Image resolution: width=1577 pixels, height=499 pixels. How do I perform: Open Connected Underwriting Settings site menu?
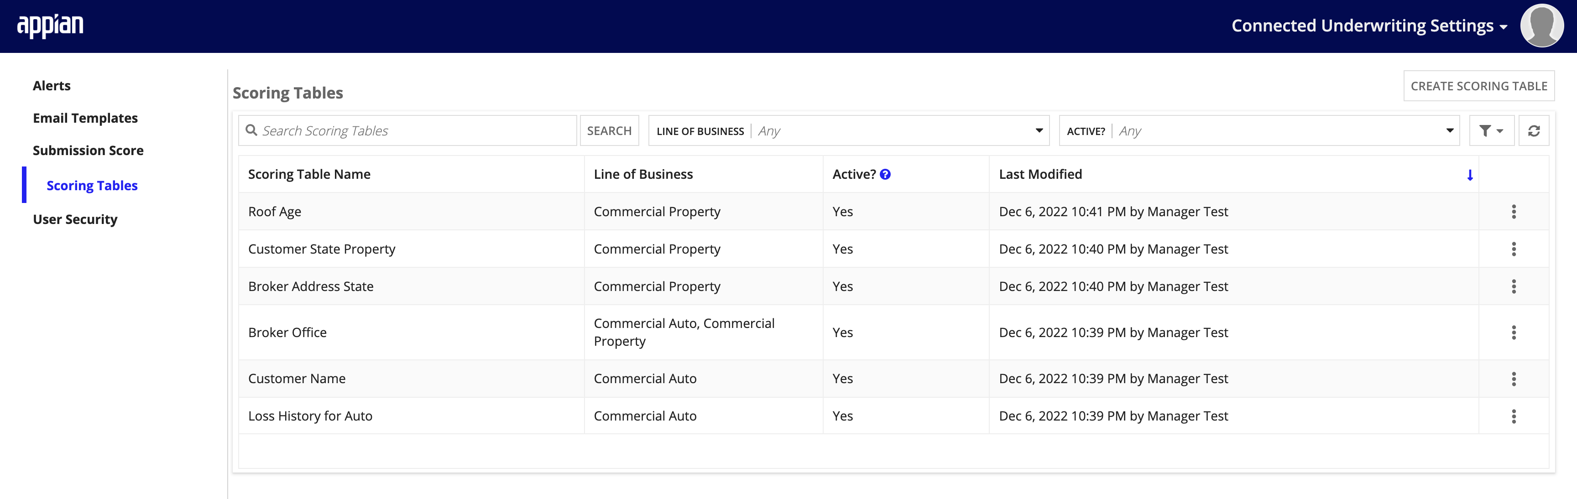click(1369, 26)
